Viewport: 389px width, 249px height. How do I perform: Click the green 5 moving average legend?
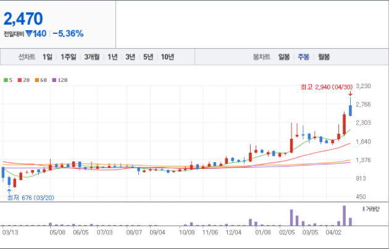tap(8, 80)
